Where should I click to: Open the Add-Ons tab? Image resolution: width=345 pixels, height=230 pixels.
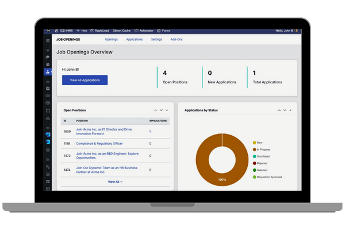[178, 40]
